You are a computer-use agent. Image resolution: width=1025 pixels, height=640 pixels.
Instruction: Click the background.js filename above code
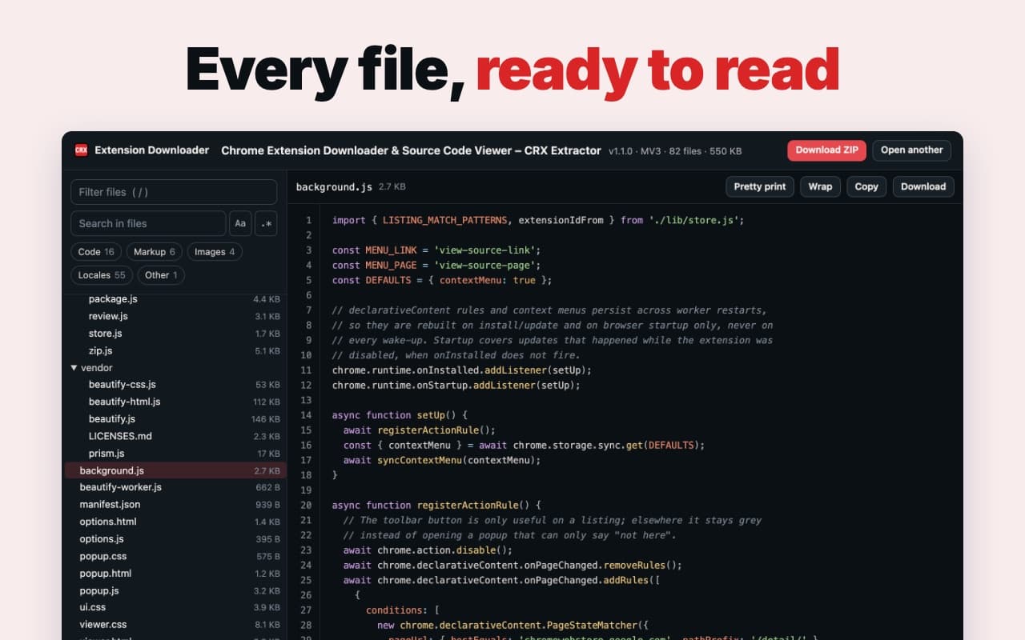[x=334, y=186]
